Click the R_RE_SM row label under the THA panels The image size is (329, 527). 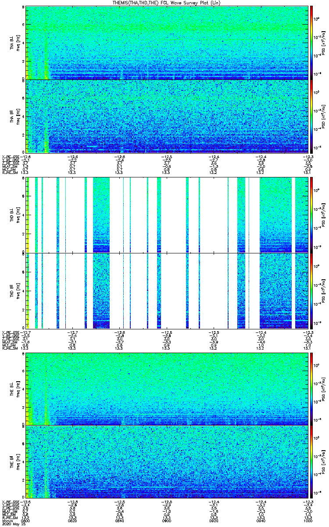click(10, 173)
